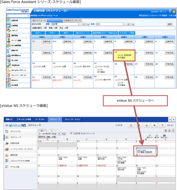Image resolution: width=177 pixels, height=190 pixels.
Task: Click eValue tab bar scroll-right arrow
Action: click(174, 119)
